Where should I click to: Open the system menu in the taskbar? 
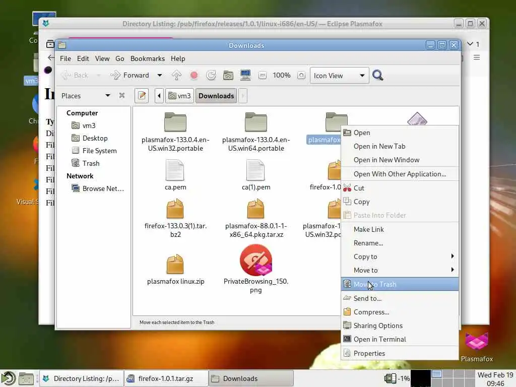click(x=8, y=378)
